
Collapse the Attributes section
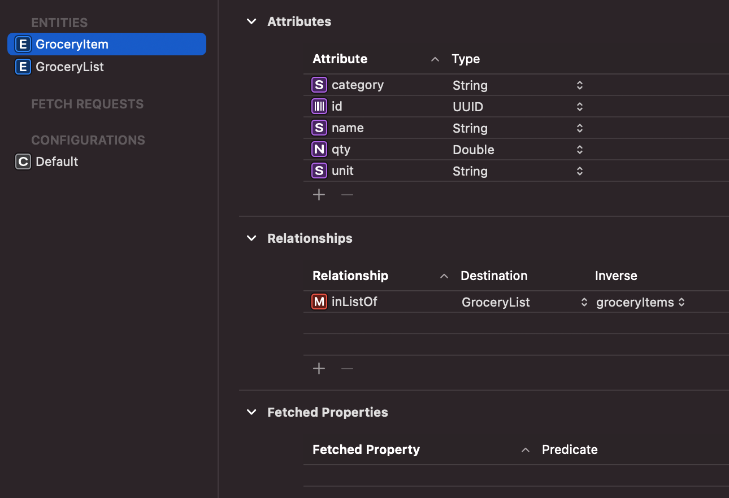[251, 21]
